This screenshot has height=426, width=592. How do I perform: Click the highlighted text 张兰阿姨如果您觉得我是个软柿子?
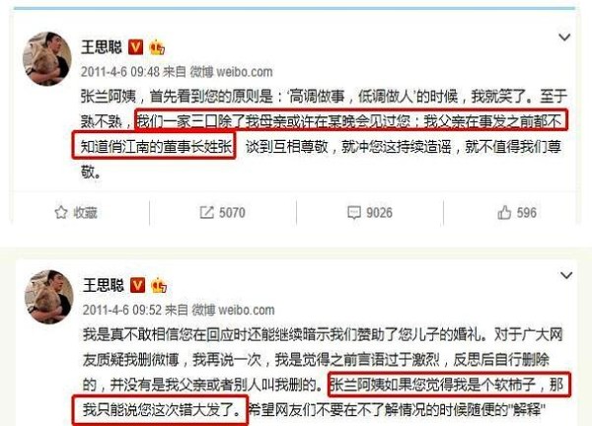coord(433,385)
